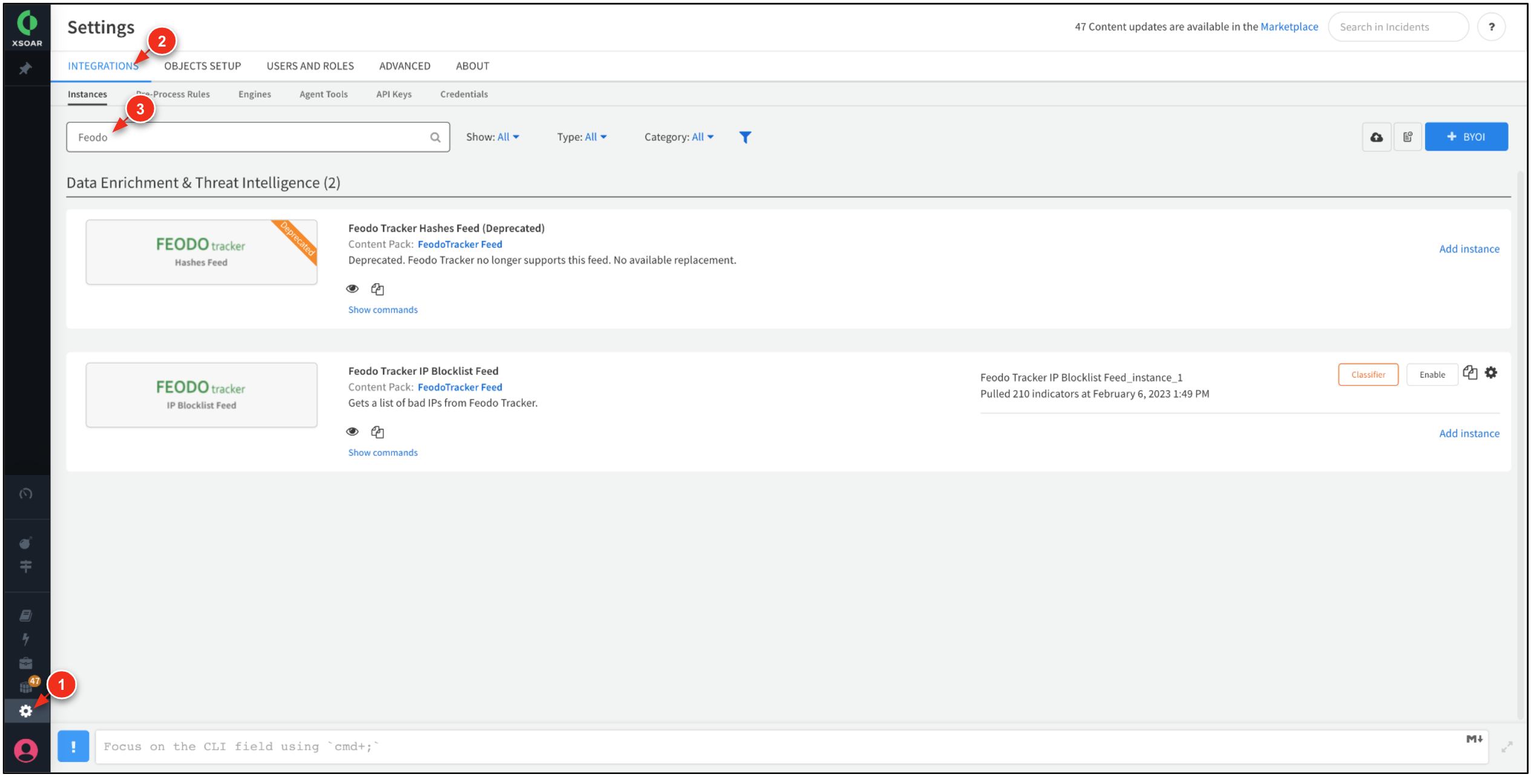The height and width of the screenshot is (777, 1531).
Task: Expand Show commands for IP Blocklist Feed
Action: click(382, 452)
